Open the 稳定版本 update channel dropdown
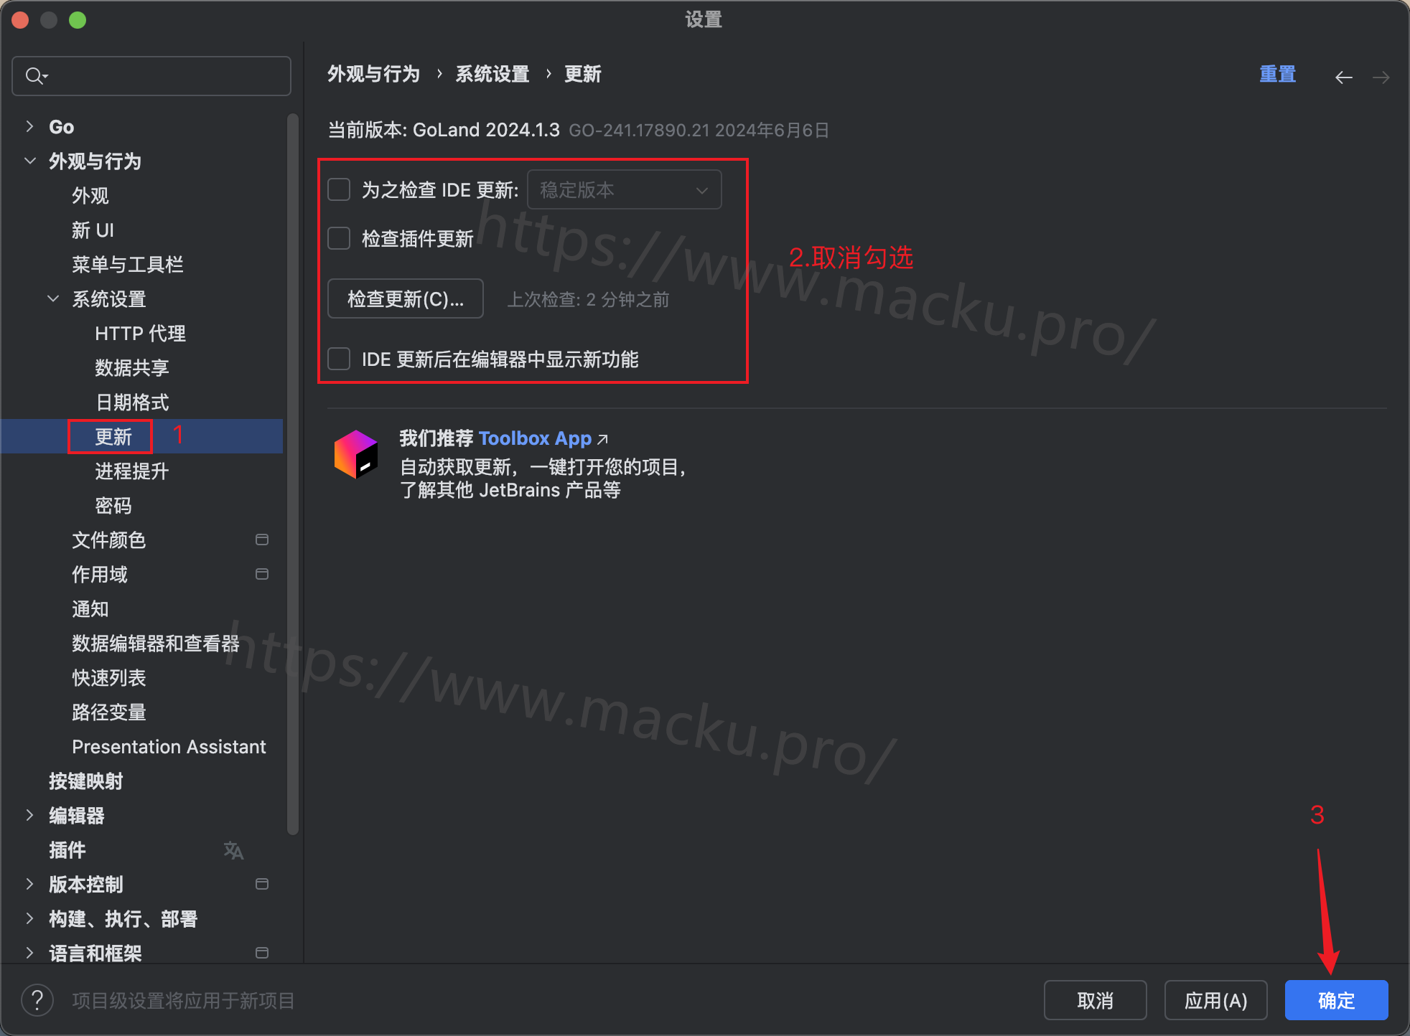The width and height of the screenshot is (1410, 1036). point(625,189)
